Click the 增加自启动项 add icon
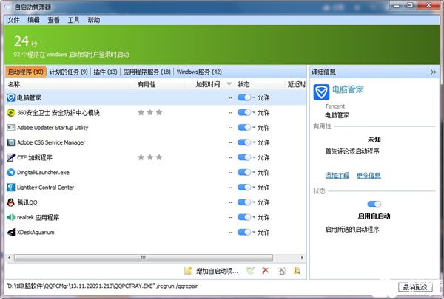This screenshot has height=299, width=444. click(x=188, y=271)
